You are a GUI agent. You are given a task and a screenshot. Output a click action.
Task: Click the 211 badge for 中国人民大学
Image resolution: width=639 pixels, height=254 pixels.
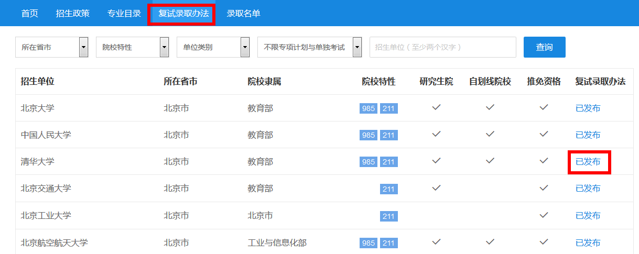[x=388, y=135]
